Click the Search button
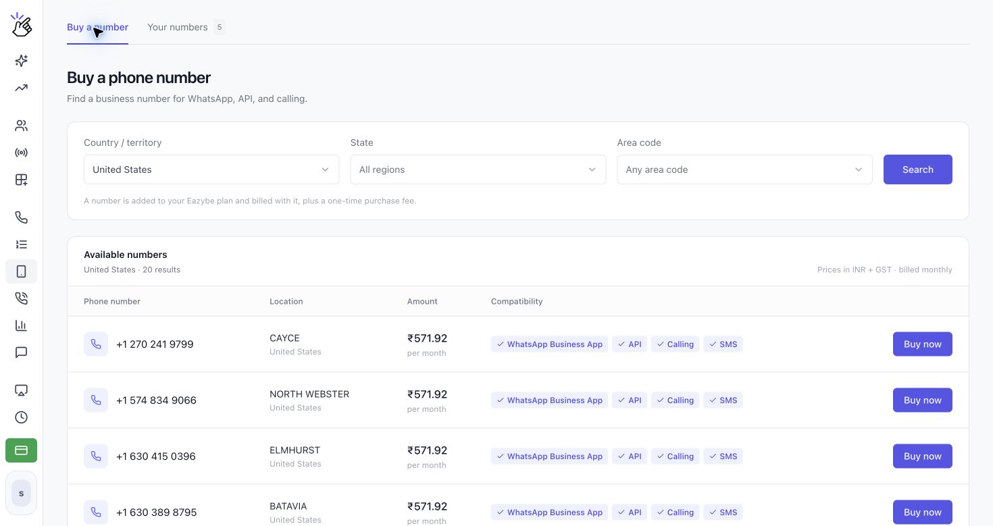 pos(918,169)
